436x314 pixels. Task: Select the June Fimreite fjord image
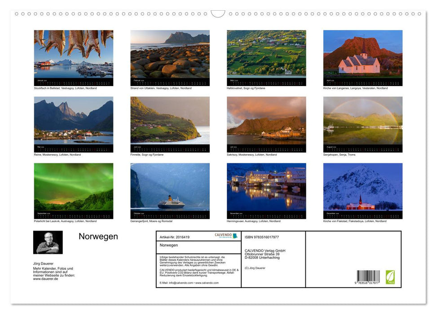[170, 124]
